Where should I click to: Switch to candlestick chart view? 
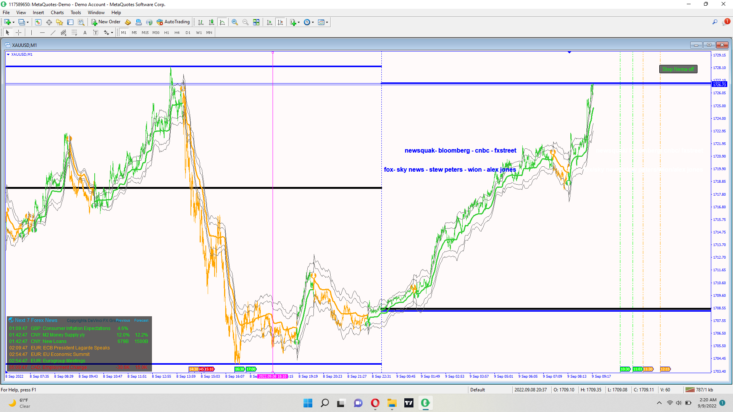coord(212,22)
